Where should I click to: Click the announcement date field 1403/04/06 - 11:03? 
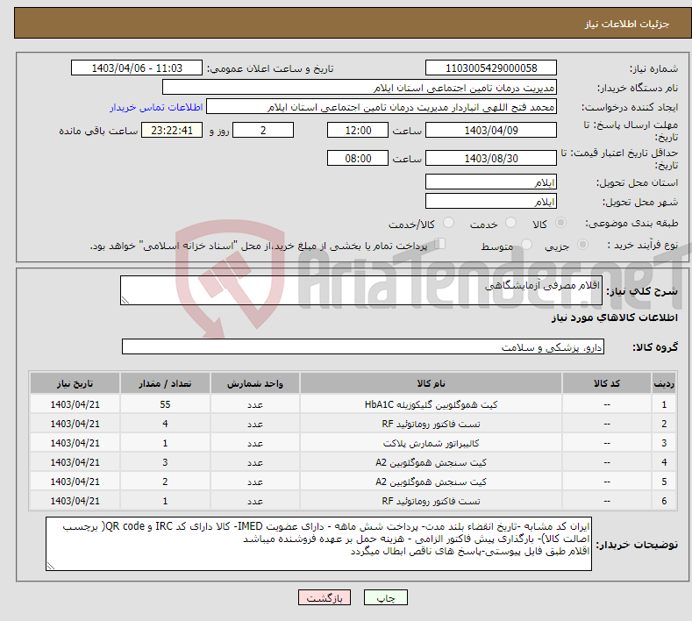click(x=136, y=68)
